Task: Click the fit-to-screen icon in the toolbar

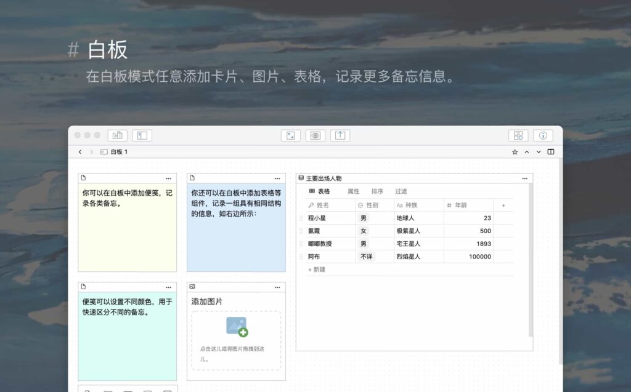Action: click(x=290, y=135)
